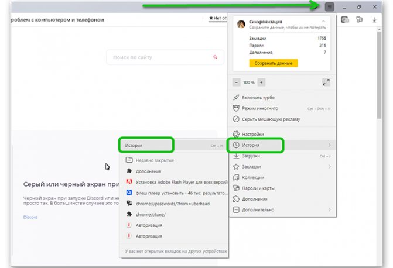393x268 pixels.
Task: Click the Сохранить данные button
Action: tap(274, 63)
